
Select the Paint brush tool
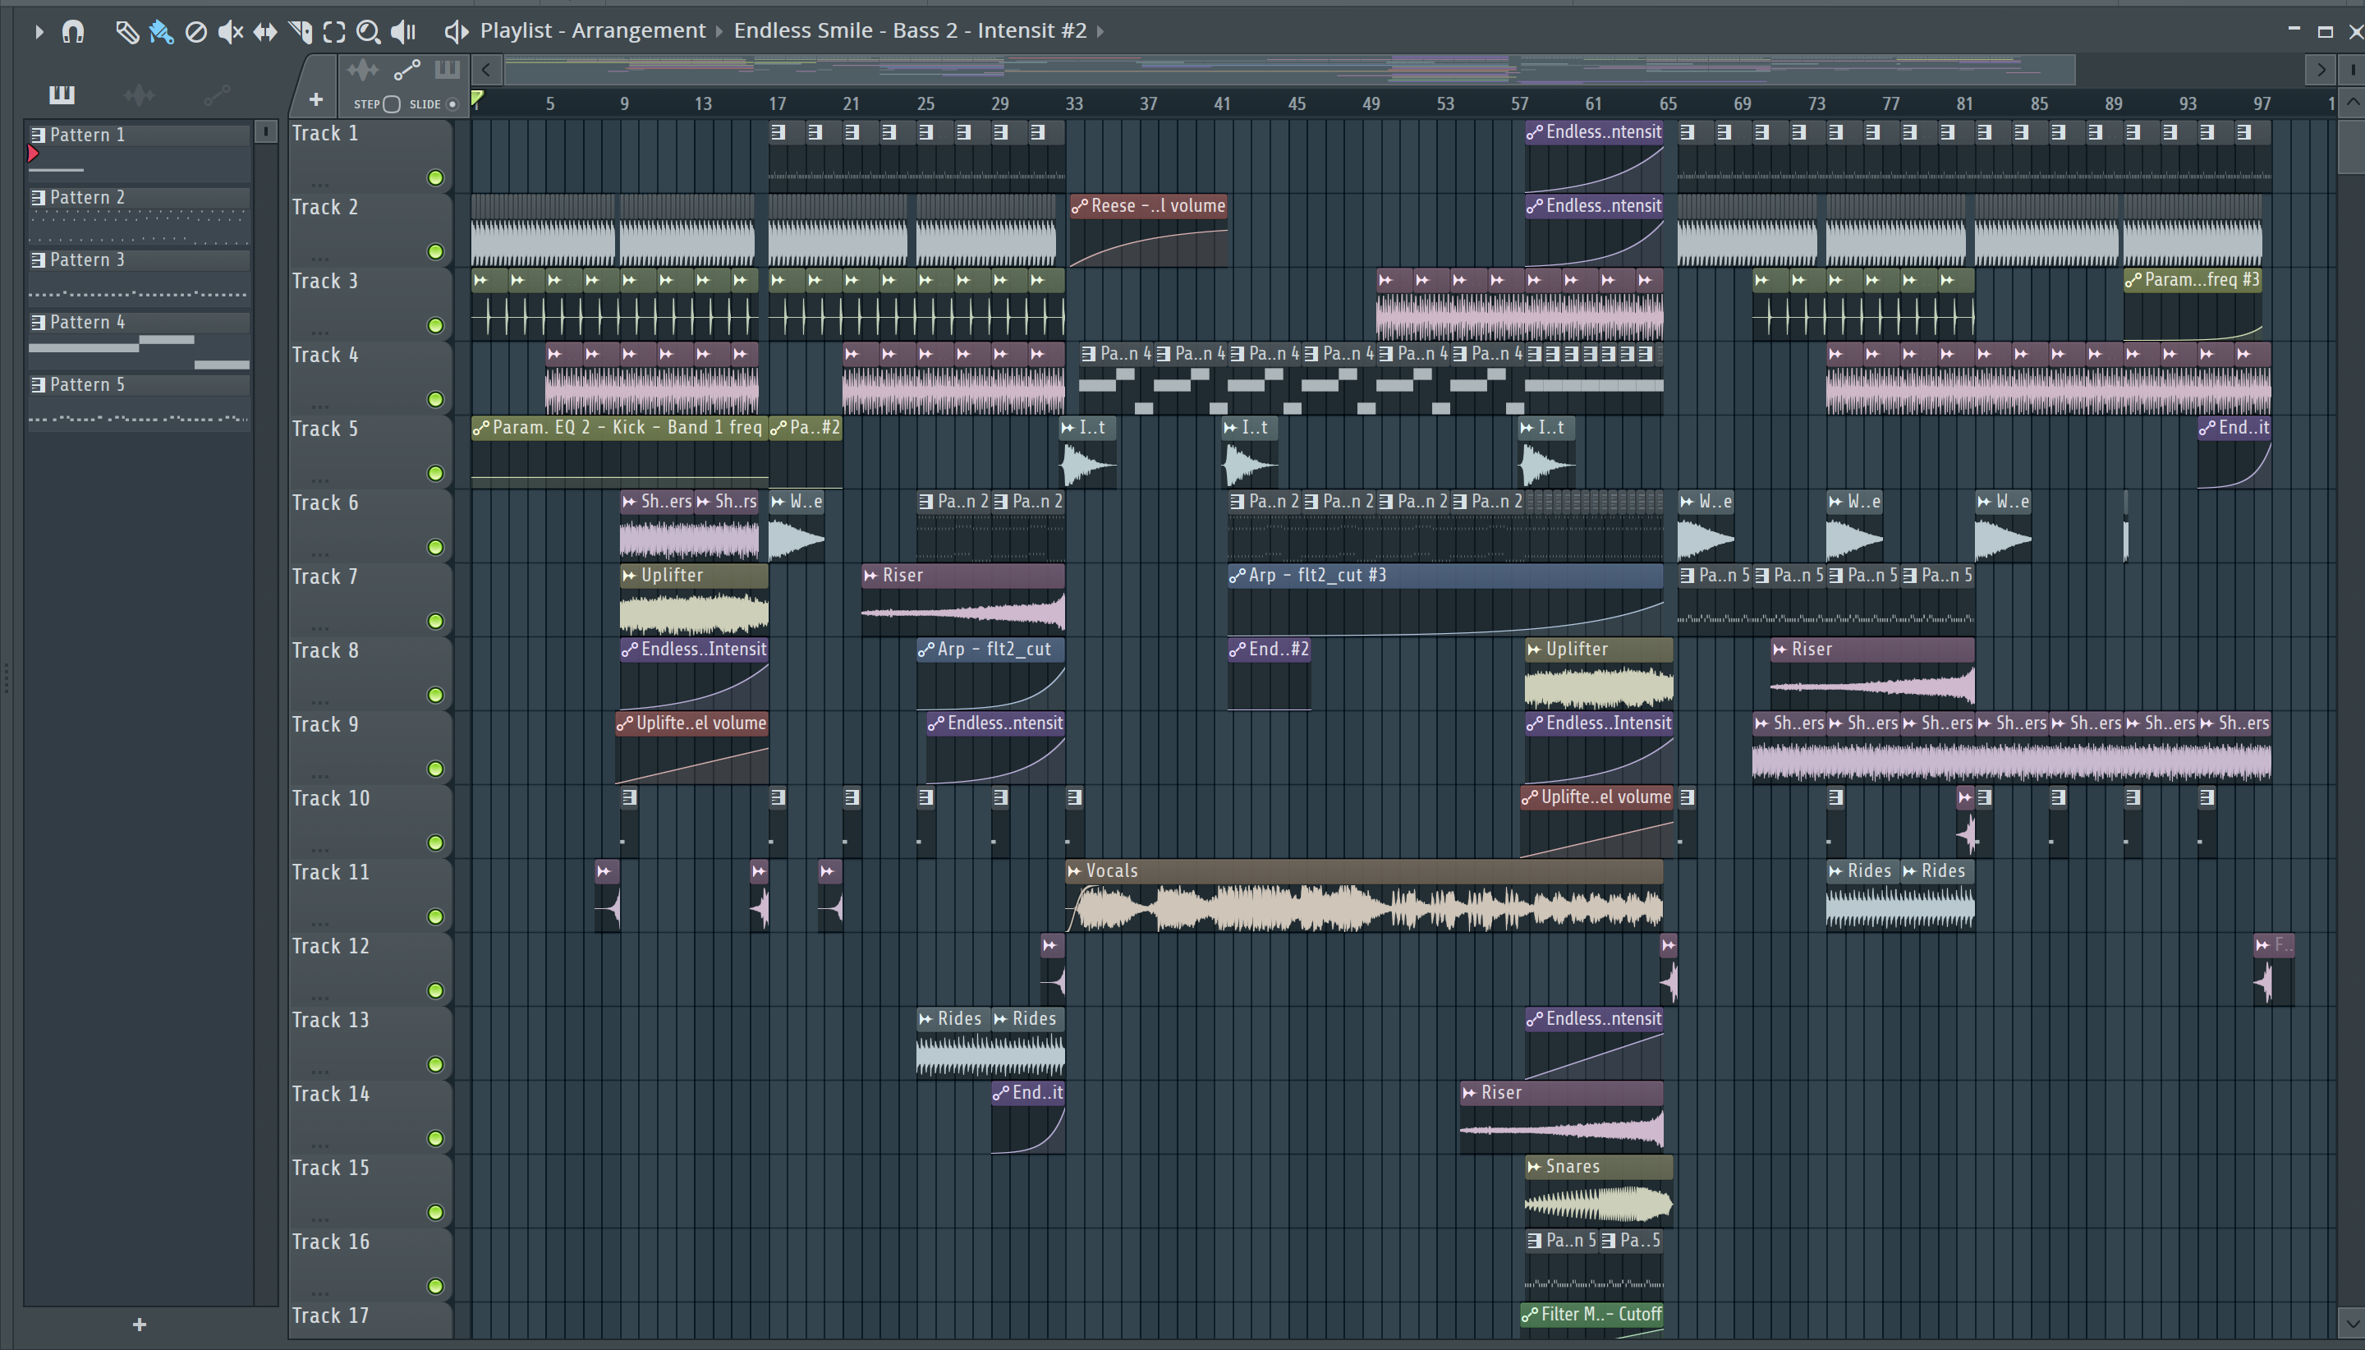click(161, 31)
